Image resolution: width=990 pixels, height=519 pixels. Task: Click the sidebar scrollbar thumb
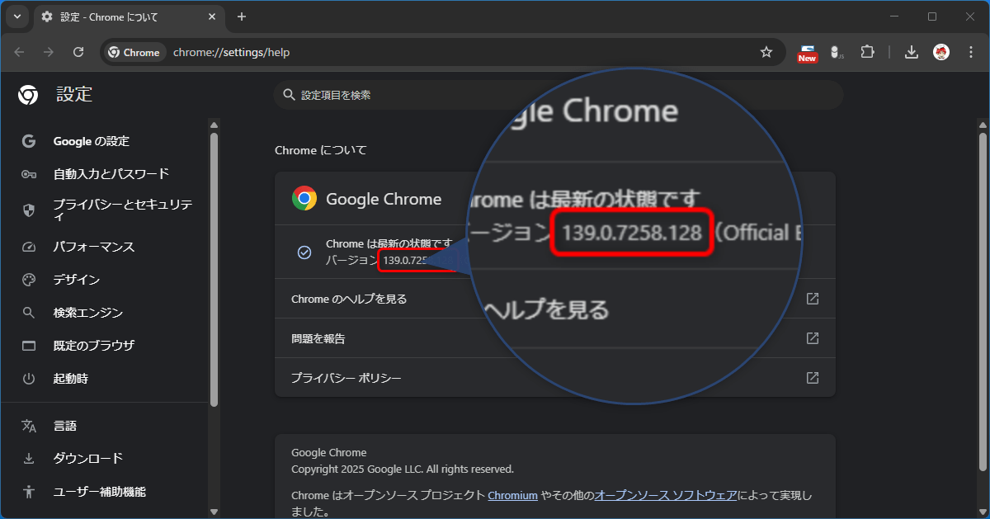(x=214, y=270)
